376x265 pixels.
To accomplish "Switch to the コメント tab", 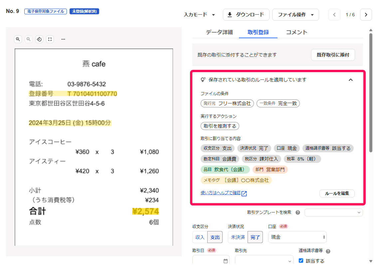I will [296, 32].
